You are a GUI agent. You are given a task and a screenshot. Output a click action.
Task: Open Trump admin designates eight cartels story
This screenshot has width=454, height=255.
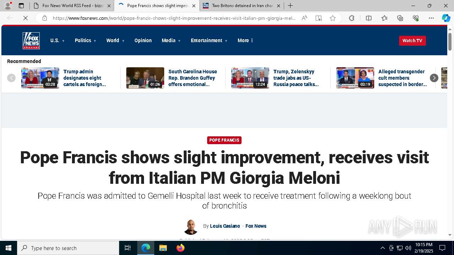(x=85, y=78)
